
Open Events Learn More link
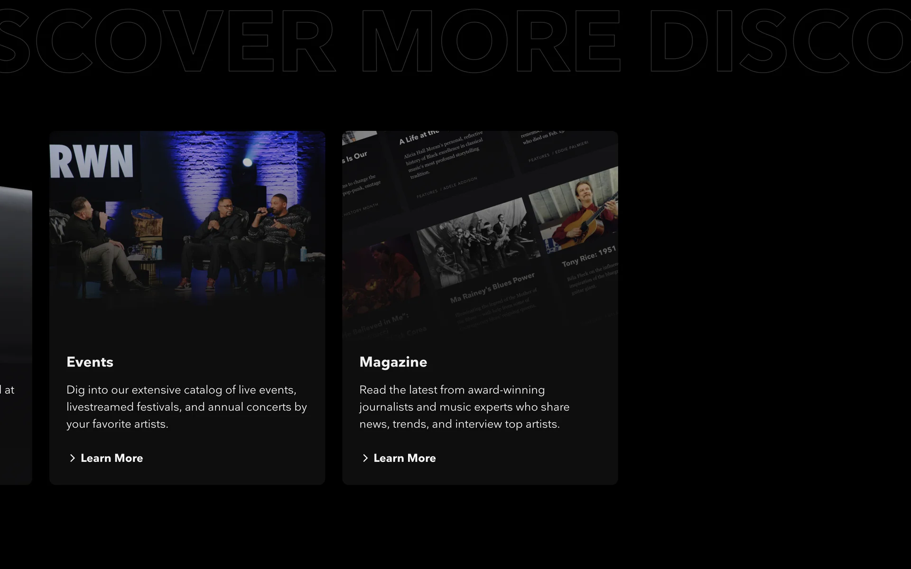[112, 458]
